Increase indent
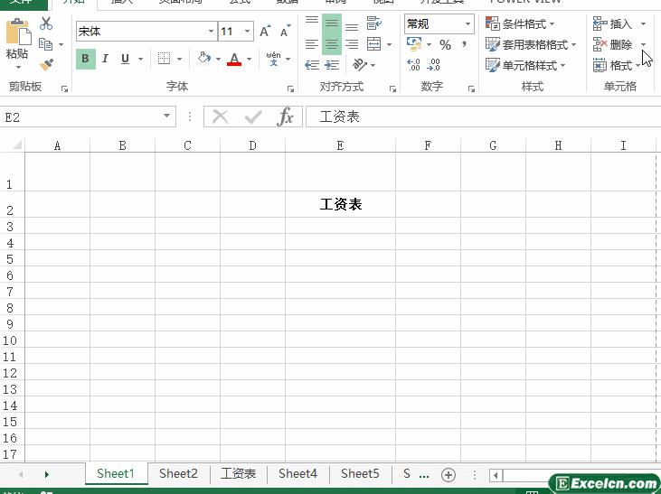Image resolution: width=661 pixels, height=494 pixels. 332,65
